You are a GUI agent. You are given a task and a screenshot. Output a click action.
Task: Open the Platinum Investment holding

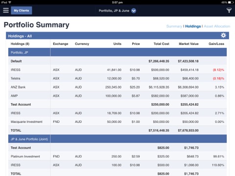click(x=117, y=156)
